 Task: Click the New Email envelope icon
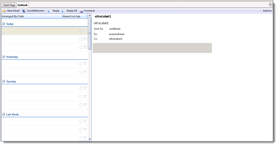(4, 11)
